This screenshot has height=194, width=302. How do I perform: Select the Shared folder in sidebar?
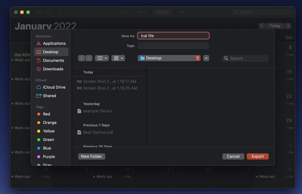point(49,96)
